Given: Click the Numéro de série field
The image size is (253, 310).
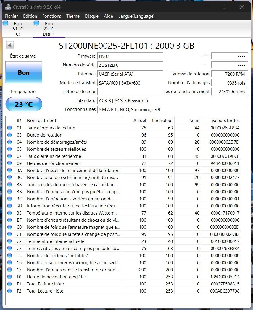Looking at the screenshot, I should click(x=130, y=65).
